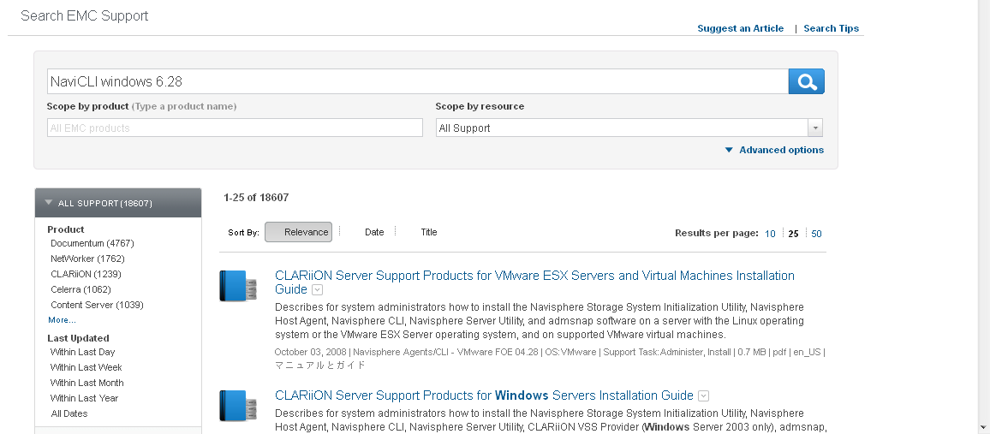Open the Scope by resource dropdown arrow

coord(815,128)
